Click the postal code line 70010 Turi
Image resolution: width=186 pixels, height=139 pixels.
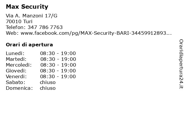(x=19, y=21)
